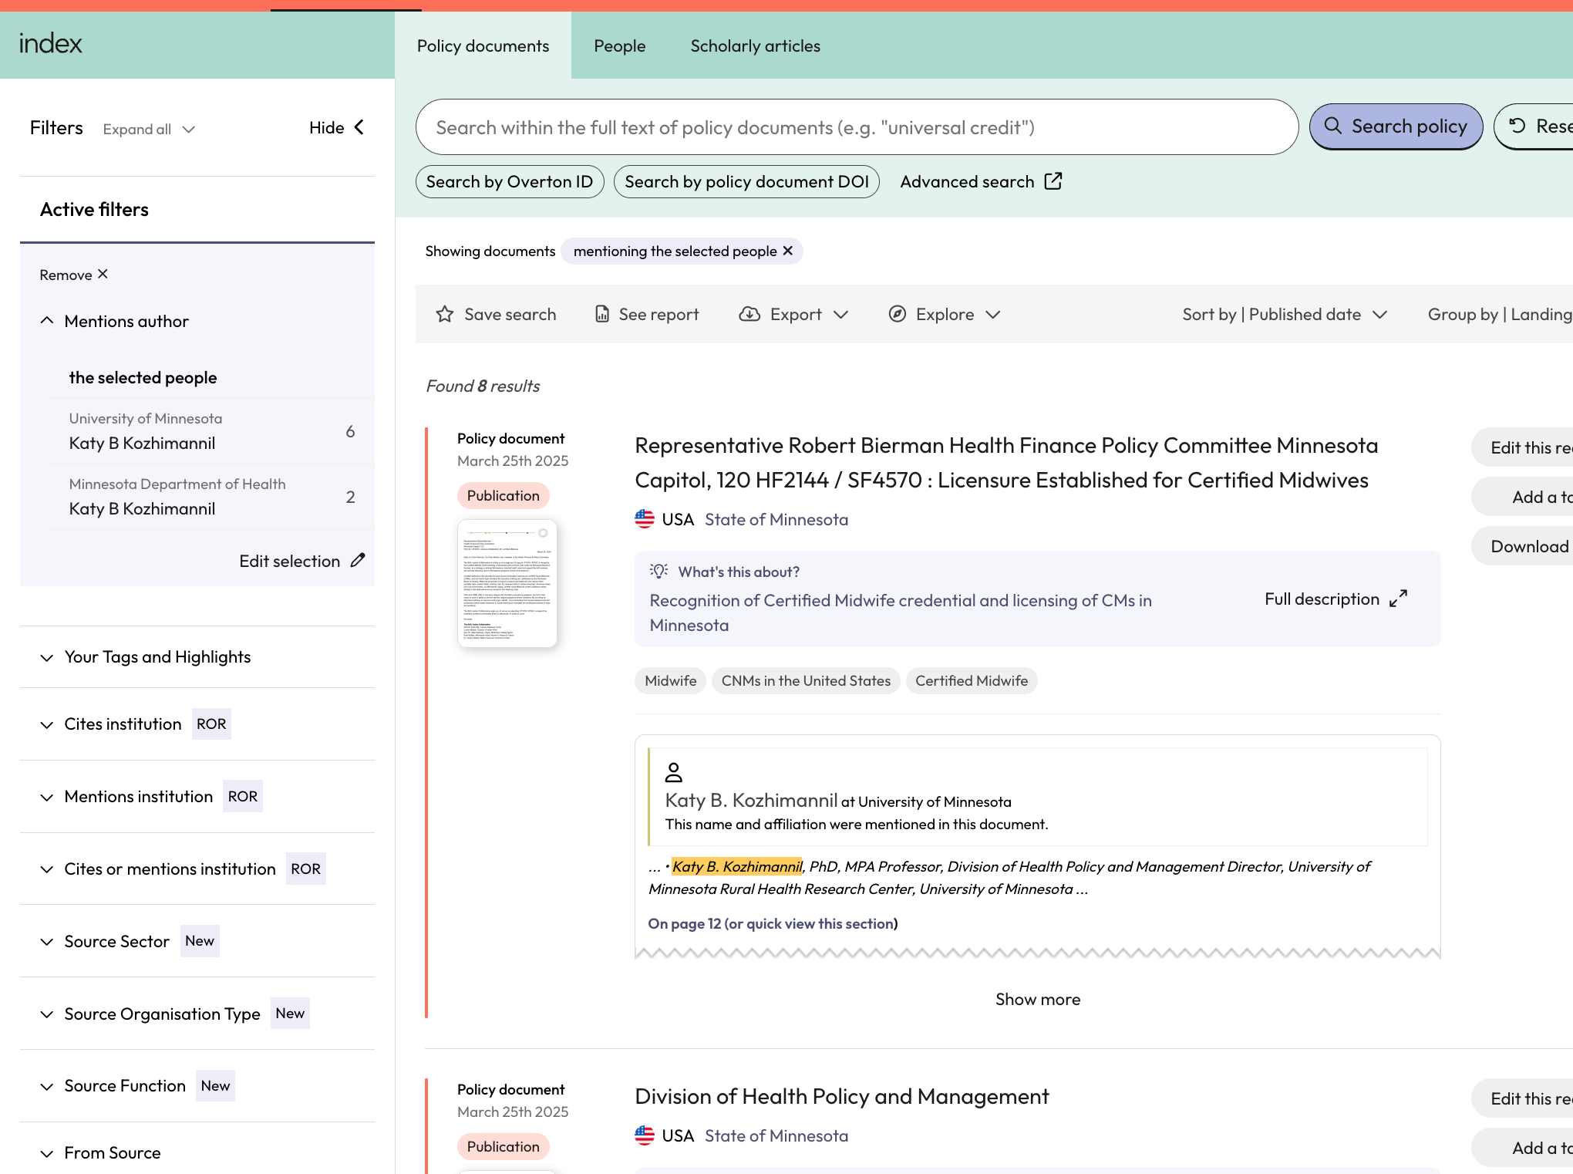Select Katy B Kozhimannil Minnesota Department of Health row
Screen dimensions: 1573x1174
[212, 497]
